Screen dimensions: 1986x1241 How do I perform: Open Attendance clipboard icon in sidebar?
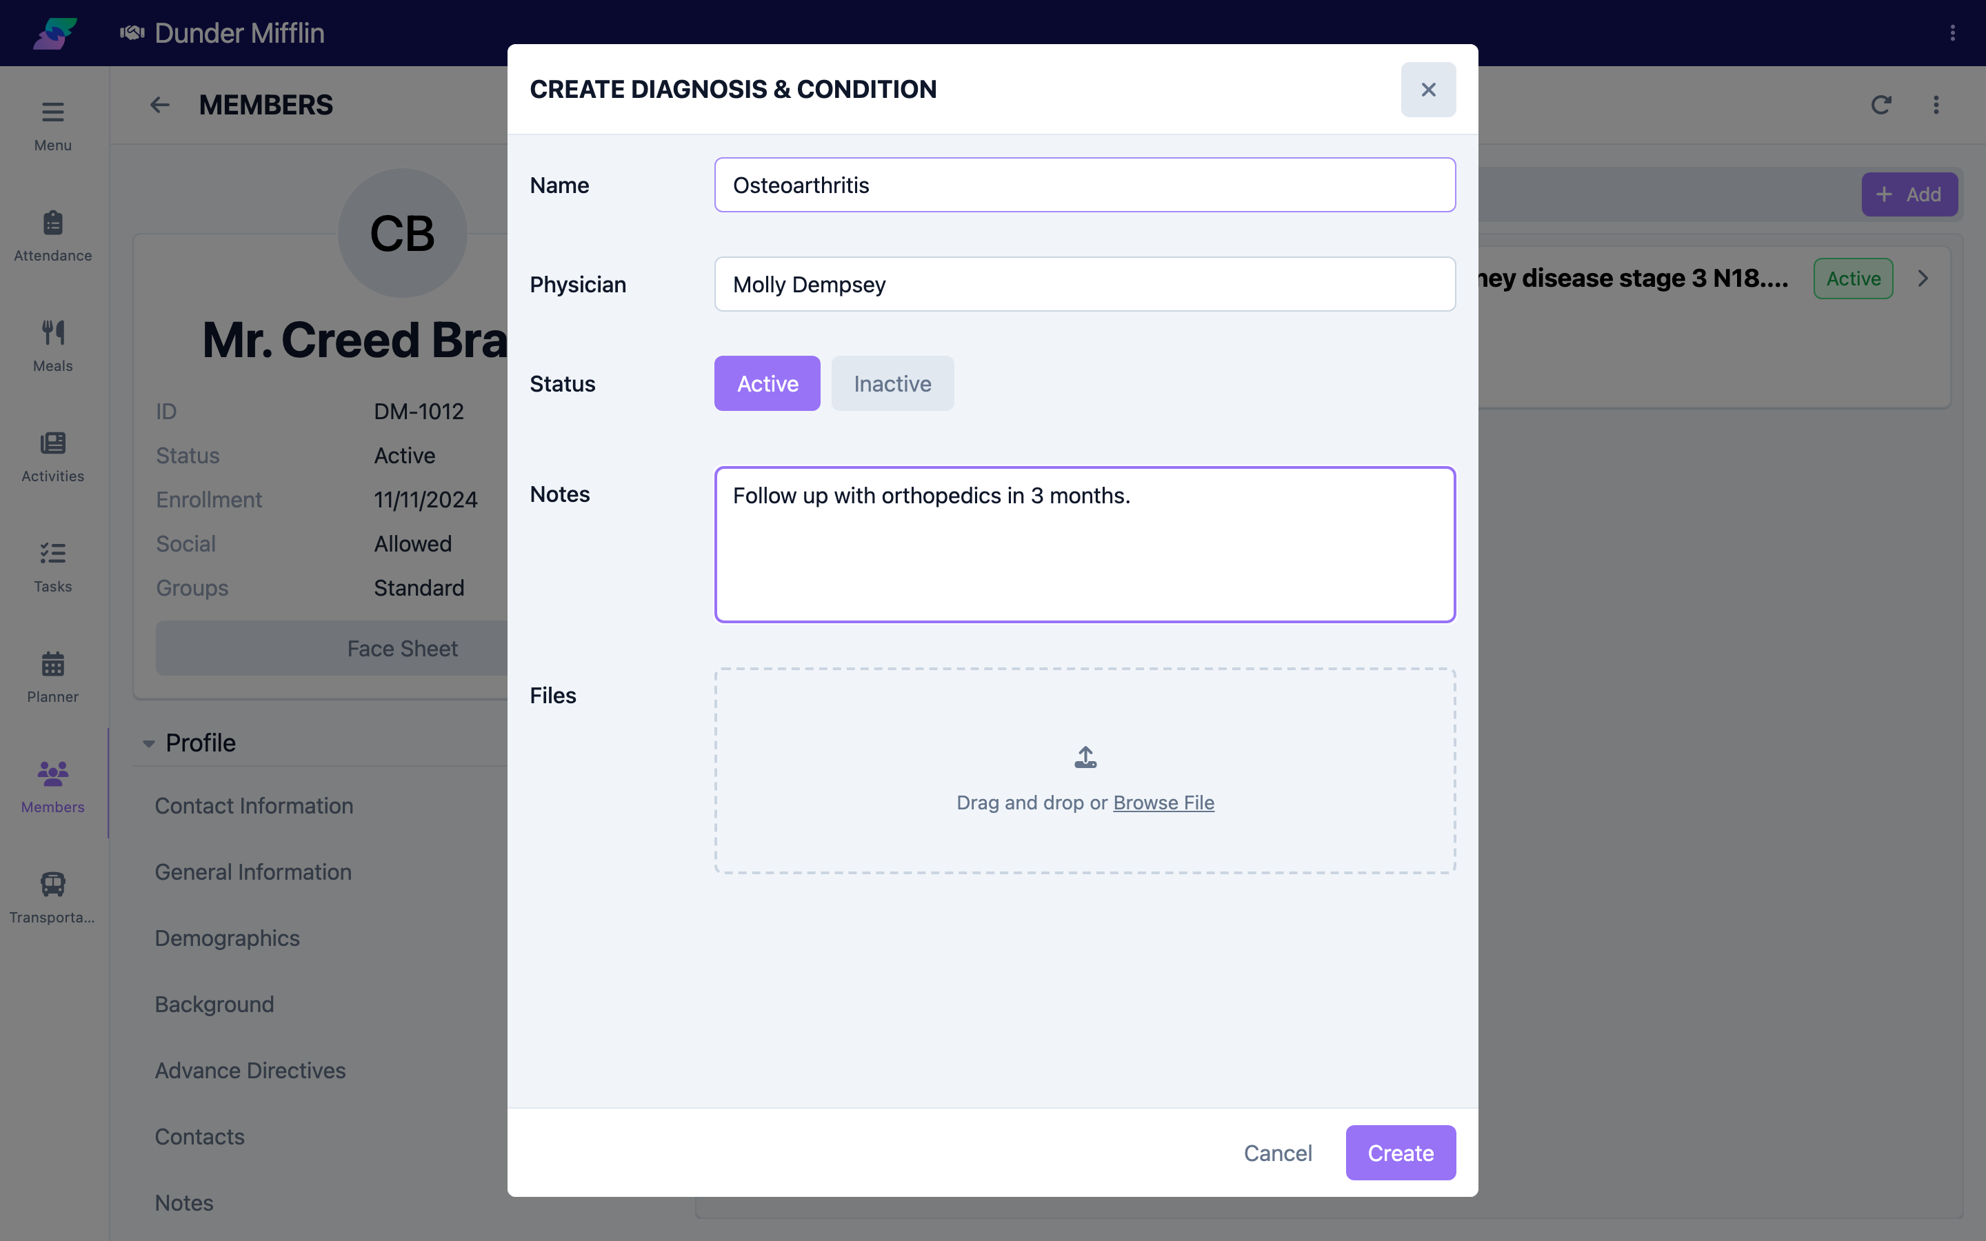pos(52,223)
